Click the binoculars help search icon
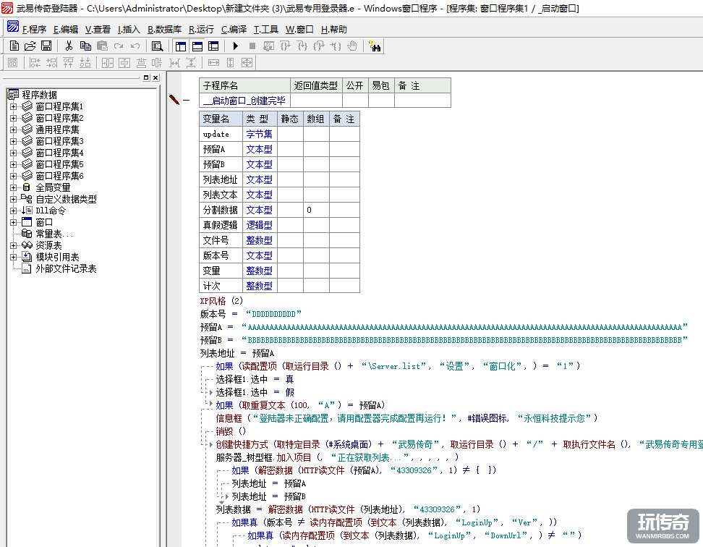Viewport: 703px width, 547px height. tap(375, 46)
